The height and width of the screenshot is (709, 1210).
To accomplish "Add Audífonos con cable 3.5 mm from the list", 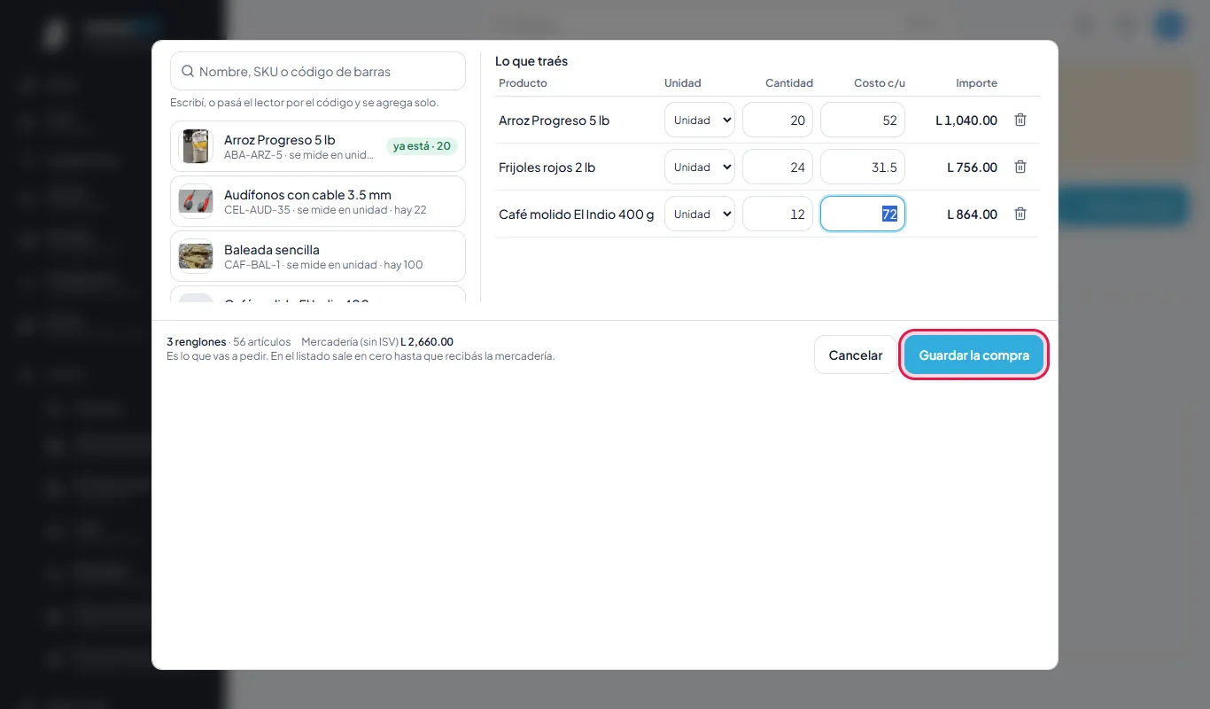I will coord(318,201).
